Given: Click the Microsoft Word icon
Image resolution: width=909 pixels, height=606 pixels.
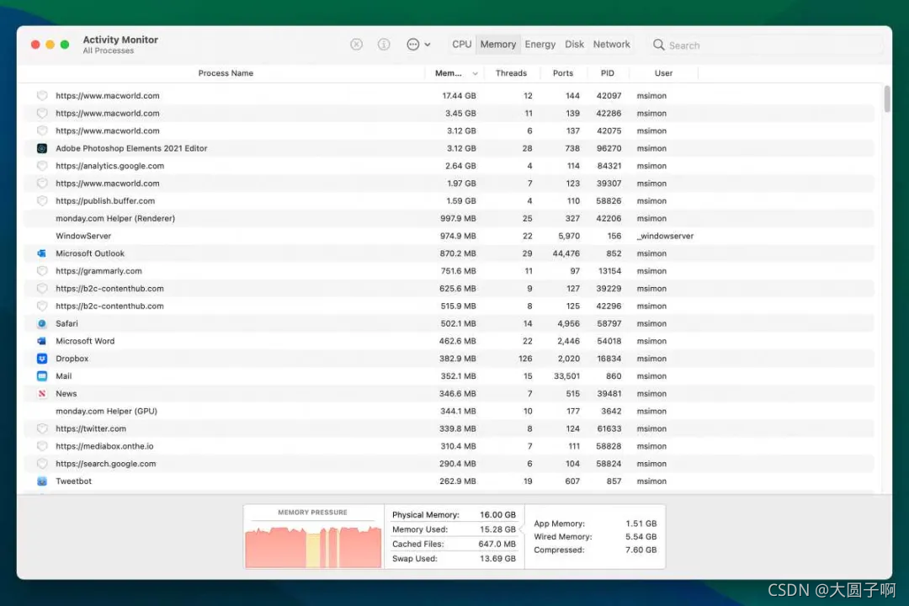Looking at the screenshot, I should point(42,341).
